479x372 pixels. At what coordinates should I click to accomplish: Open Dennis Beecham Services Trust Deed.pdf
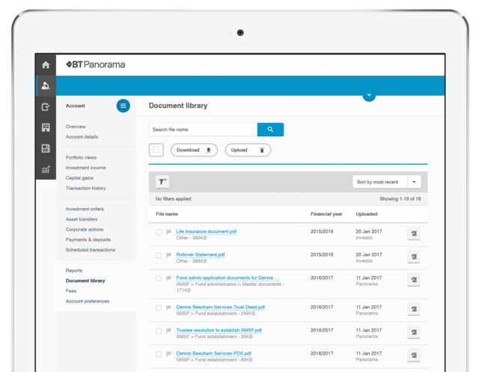[221, 307]
